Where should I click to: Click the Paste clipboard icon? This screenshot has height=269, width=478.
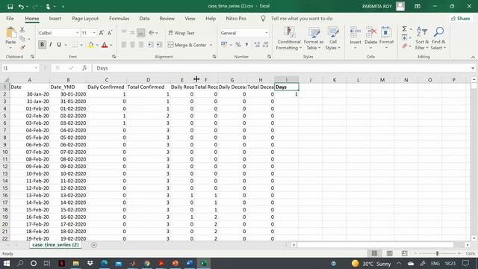[10, 33]
